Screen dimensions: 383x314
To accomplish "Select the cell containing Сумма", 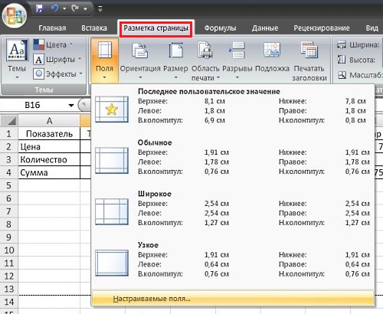I will tap(49, 172).
